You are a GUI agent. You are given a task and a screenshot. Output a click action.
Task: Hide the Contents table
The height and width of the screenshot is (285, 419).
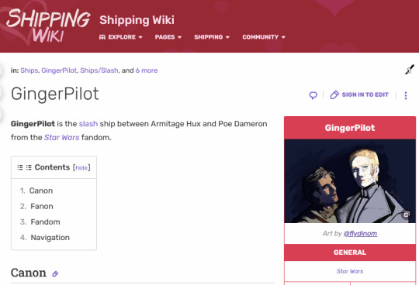[81, 168]
